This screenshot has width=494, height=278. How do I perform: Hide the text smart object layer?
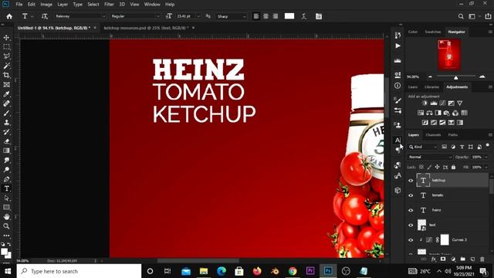pyautogui.click(x=411, y=225)
